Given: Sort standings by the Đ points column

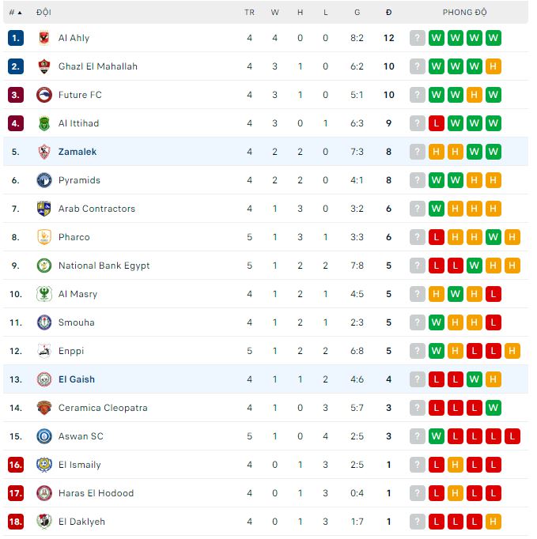Looking at the screenshot, I should click(x=388, y=13).
